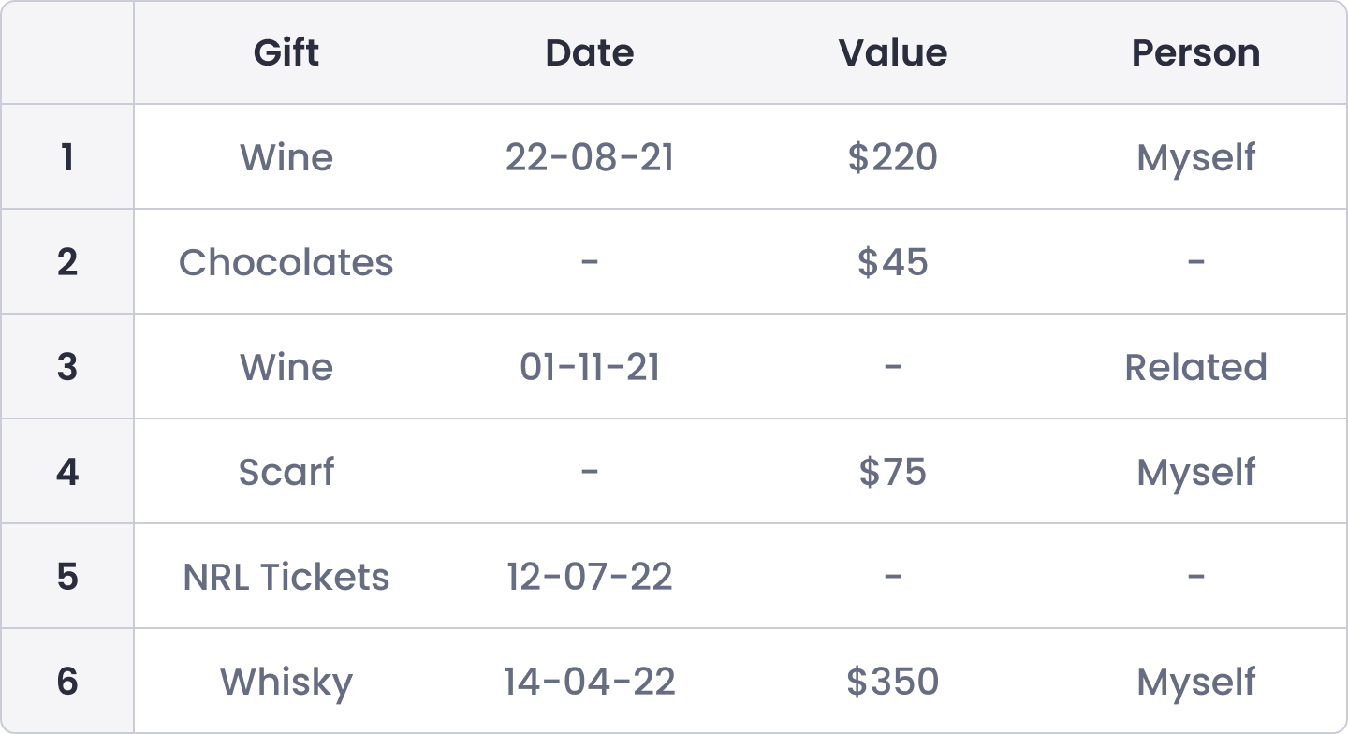Select the date cell 22-08-21

point(590,156)
